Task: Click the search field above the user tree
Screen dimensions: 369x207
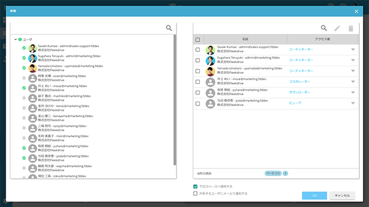Action: pos(88,28)
